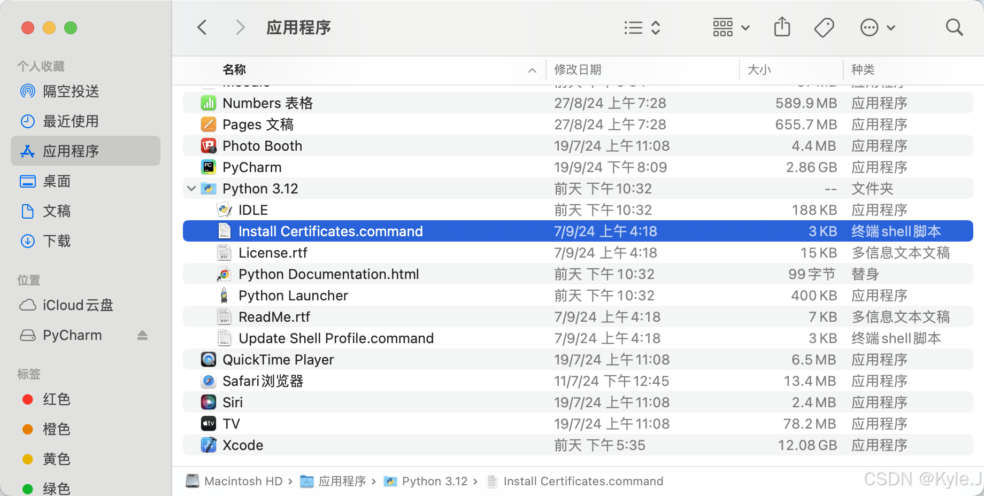Image resolution: width=984 pixels, height=496 pixels.
Task: Click the Share icon in the toolbar
Action: (x=782, y=27)
